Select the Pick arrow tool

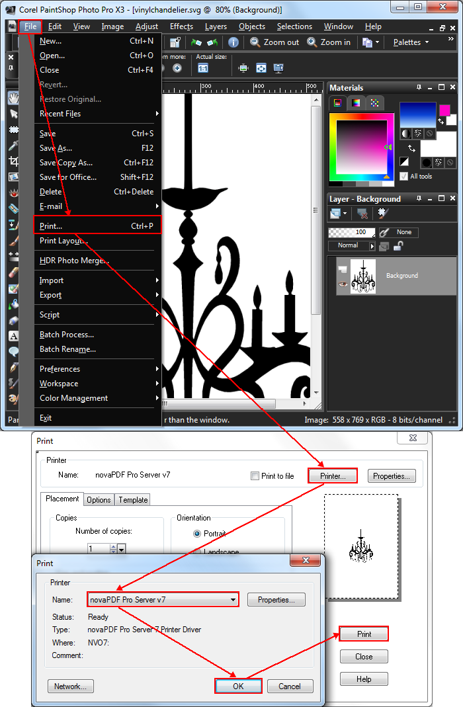(x=13, y=114)
